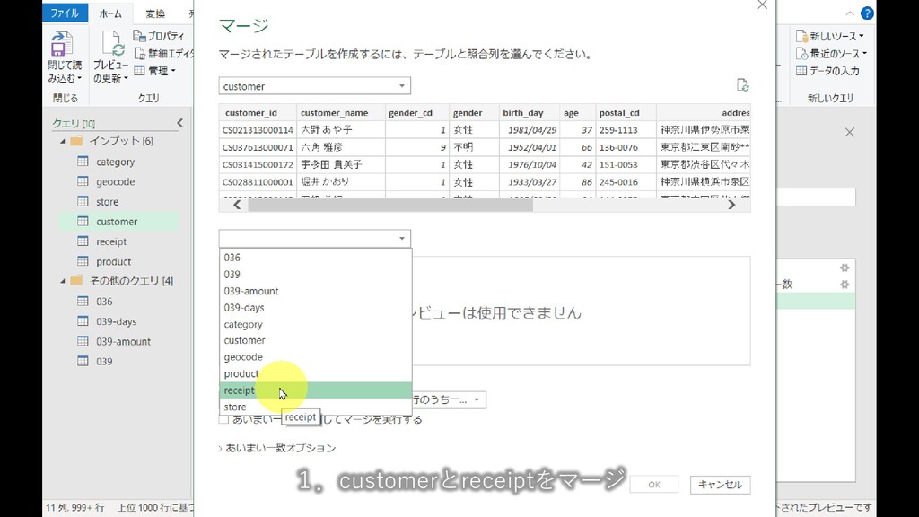Select the 039 query in the pane
Viewport: 919px width, 517px height.
[104, 361]
